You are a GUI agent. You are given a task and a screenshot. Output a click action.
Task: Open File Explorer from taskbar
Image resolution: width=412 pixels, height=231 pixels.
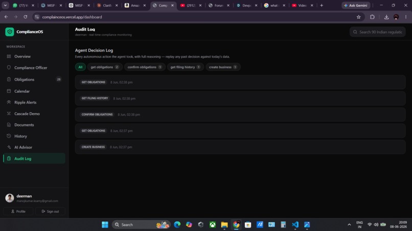(x=224, y=225)
